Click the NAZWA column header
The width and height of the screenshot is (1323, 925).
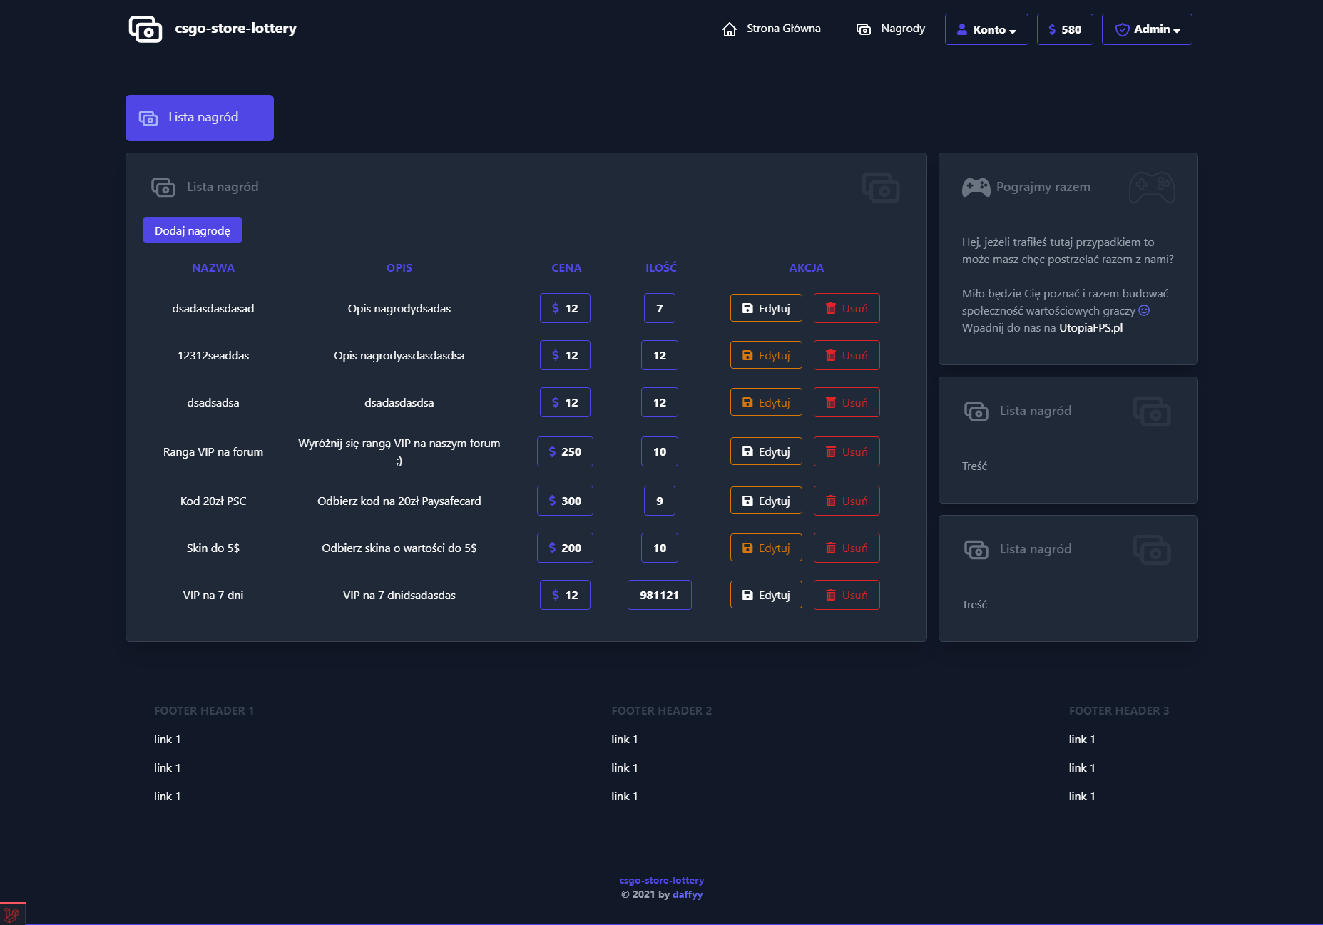[x=213, y=267]
